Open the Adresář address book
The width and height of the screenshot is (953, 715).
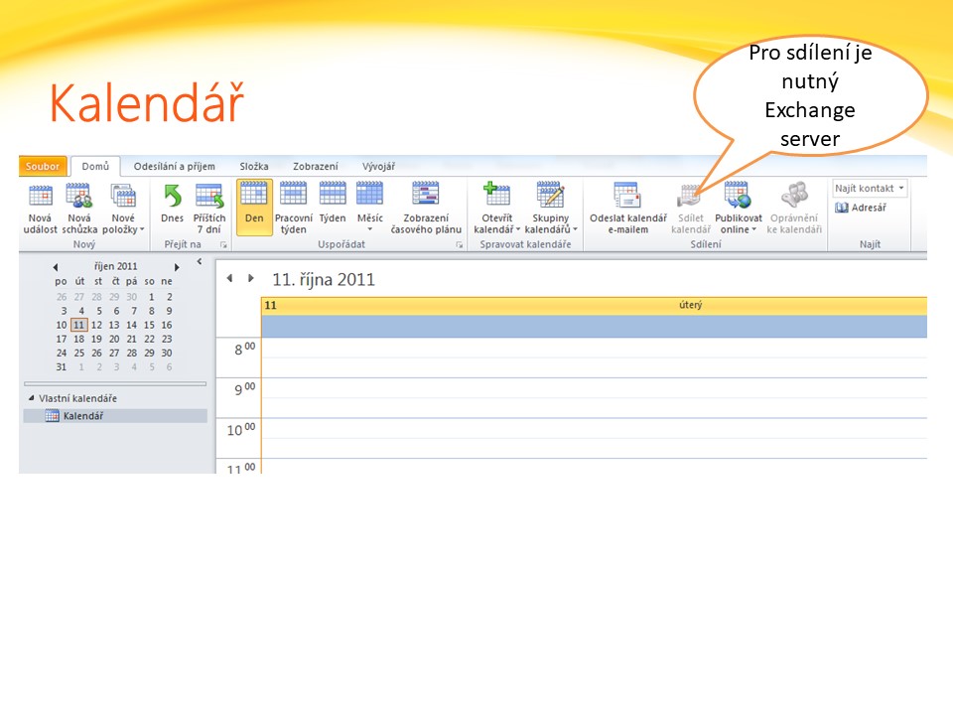861,208
